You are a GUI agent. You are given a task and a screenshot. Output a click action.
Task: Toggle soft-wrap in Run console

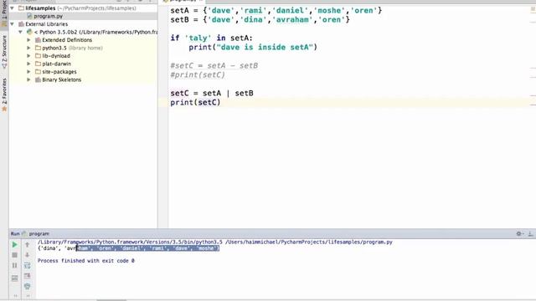28,265
